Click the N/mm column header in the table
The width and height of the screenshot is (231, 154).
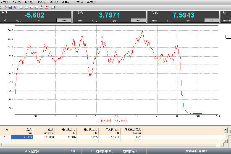click(x=131, y=131)
